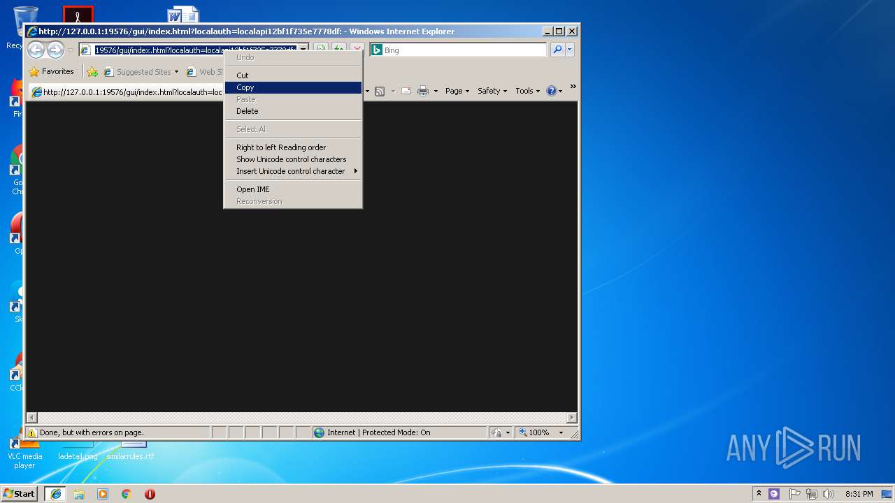Click Add to Favorites Bar icon

click(92, 71)
